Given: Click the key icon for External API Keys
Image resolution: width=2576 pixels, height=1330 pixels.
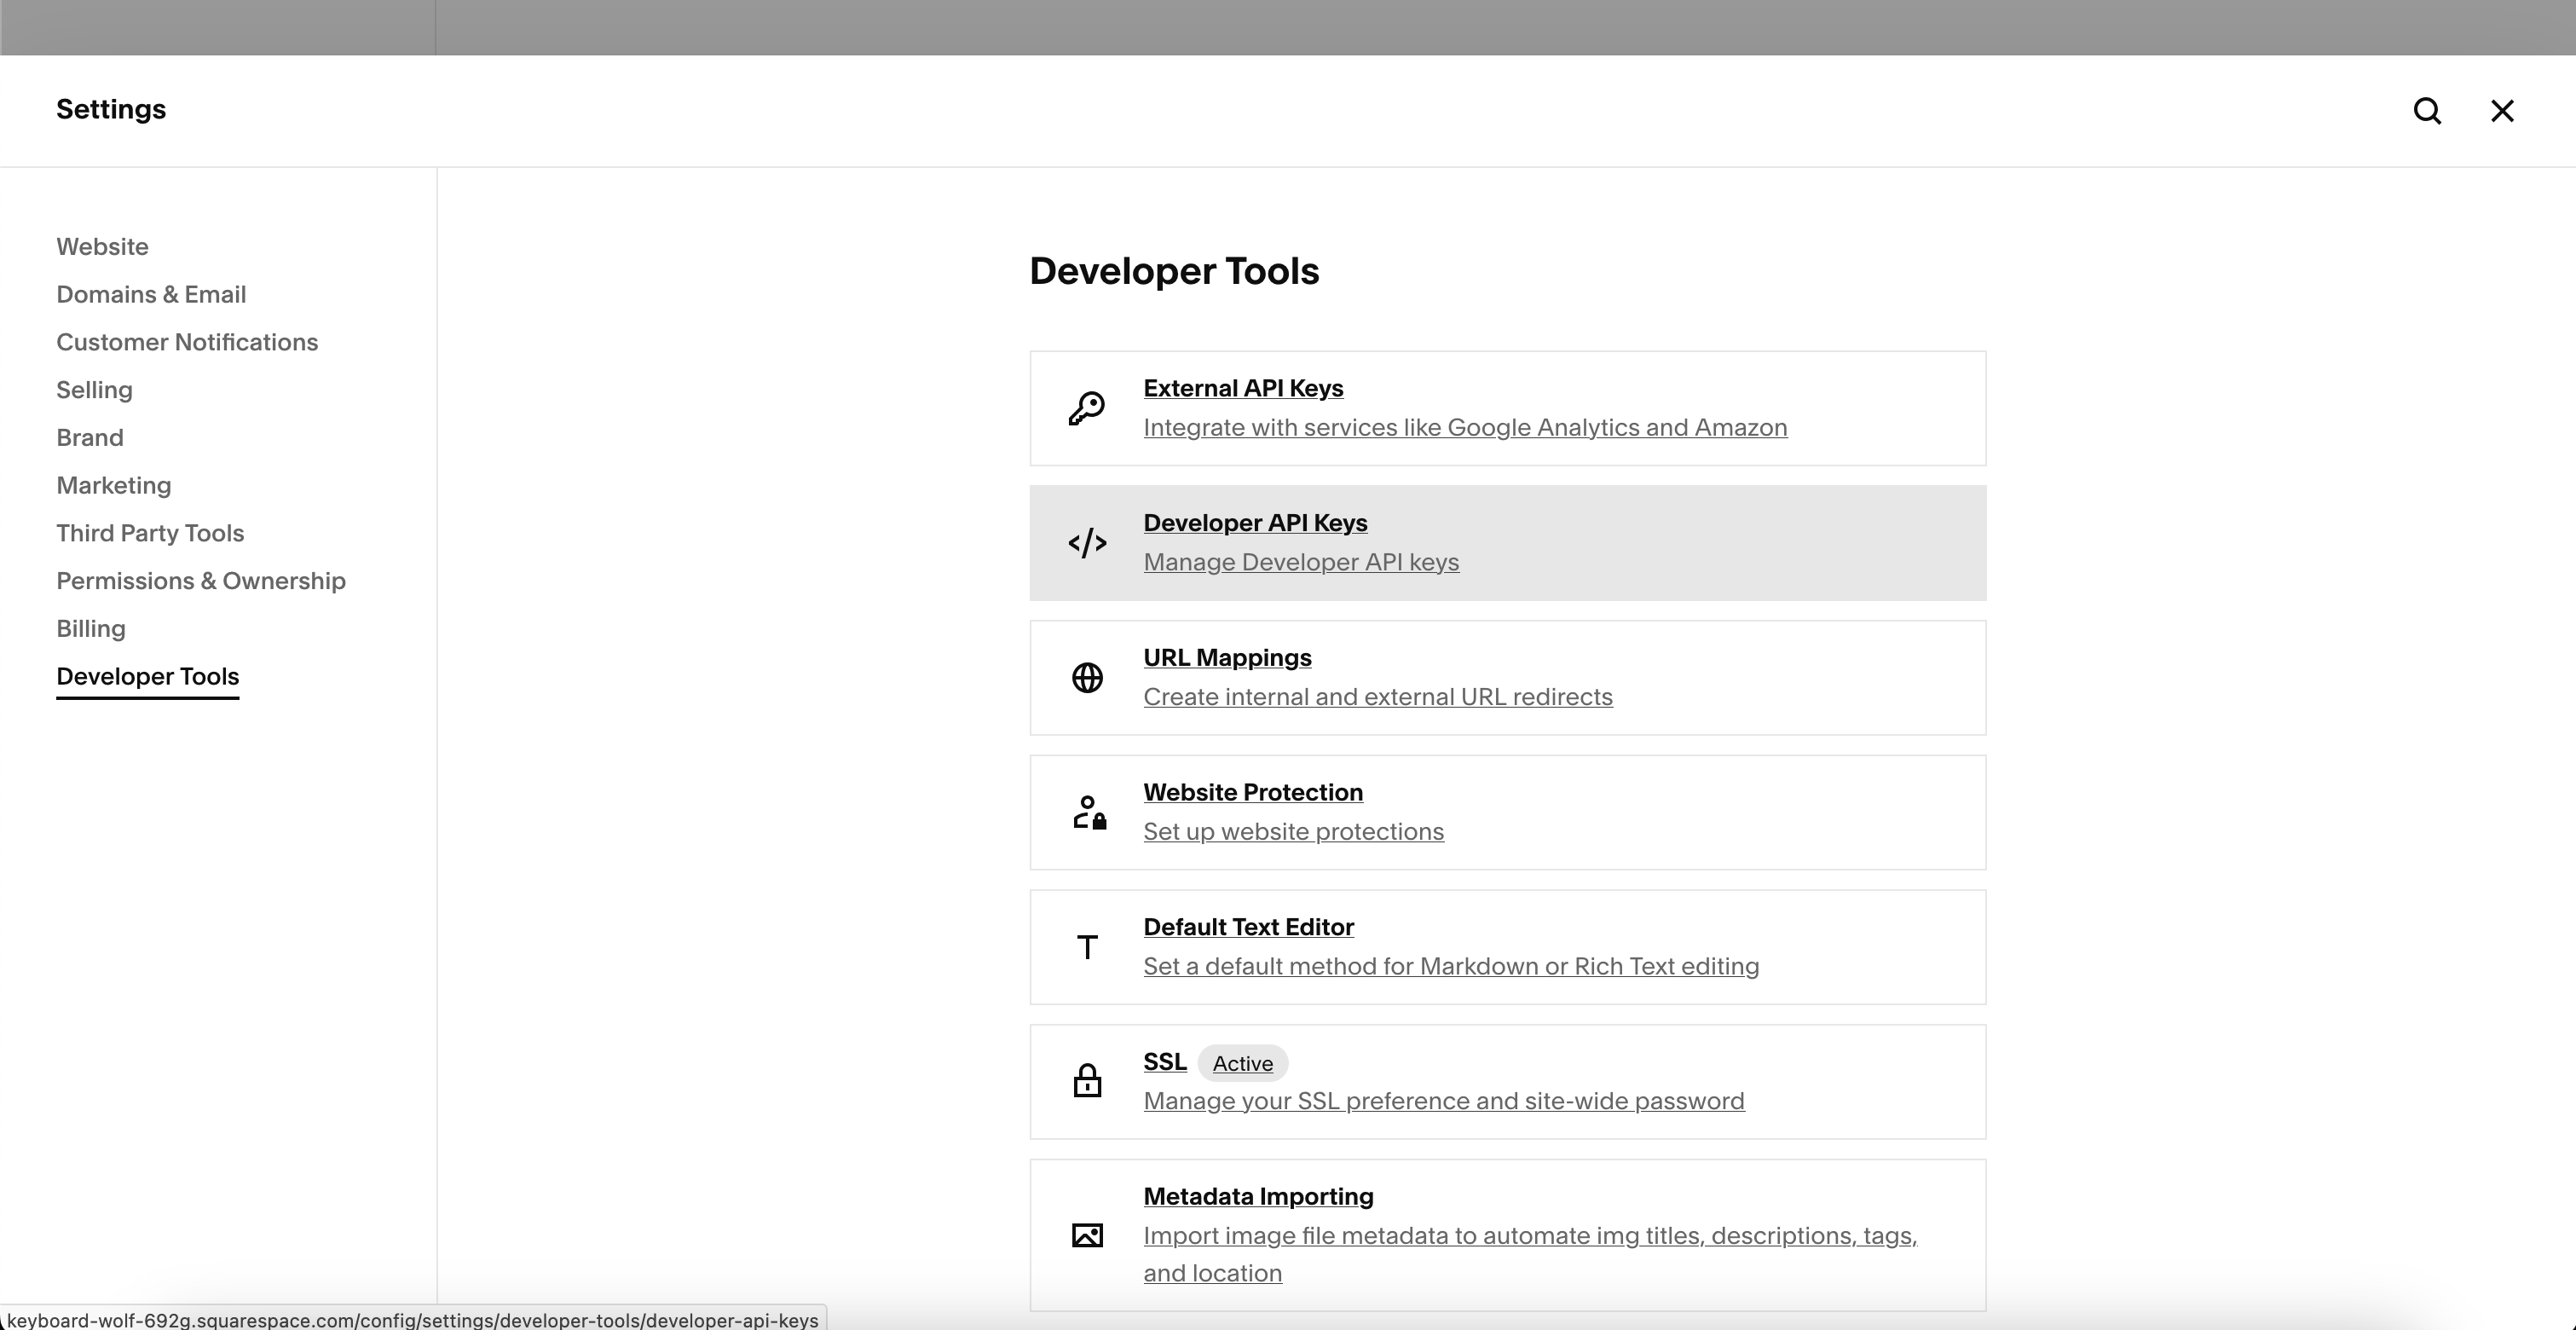Looking at the screenshot, I should (1087, 408).
